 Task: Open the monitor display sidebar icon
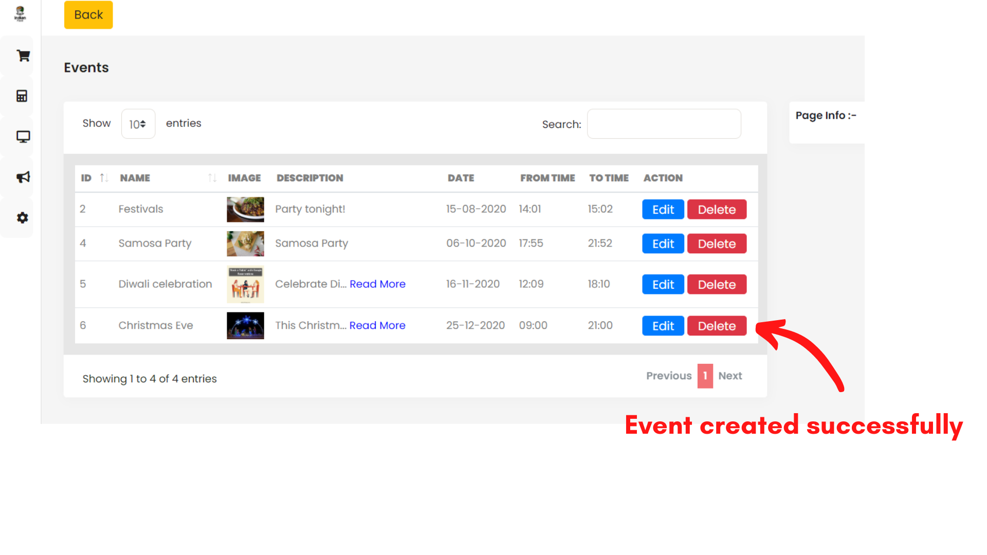point(23,137)
